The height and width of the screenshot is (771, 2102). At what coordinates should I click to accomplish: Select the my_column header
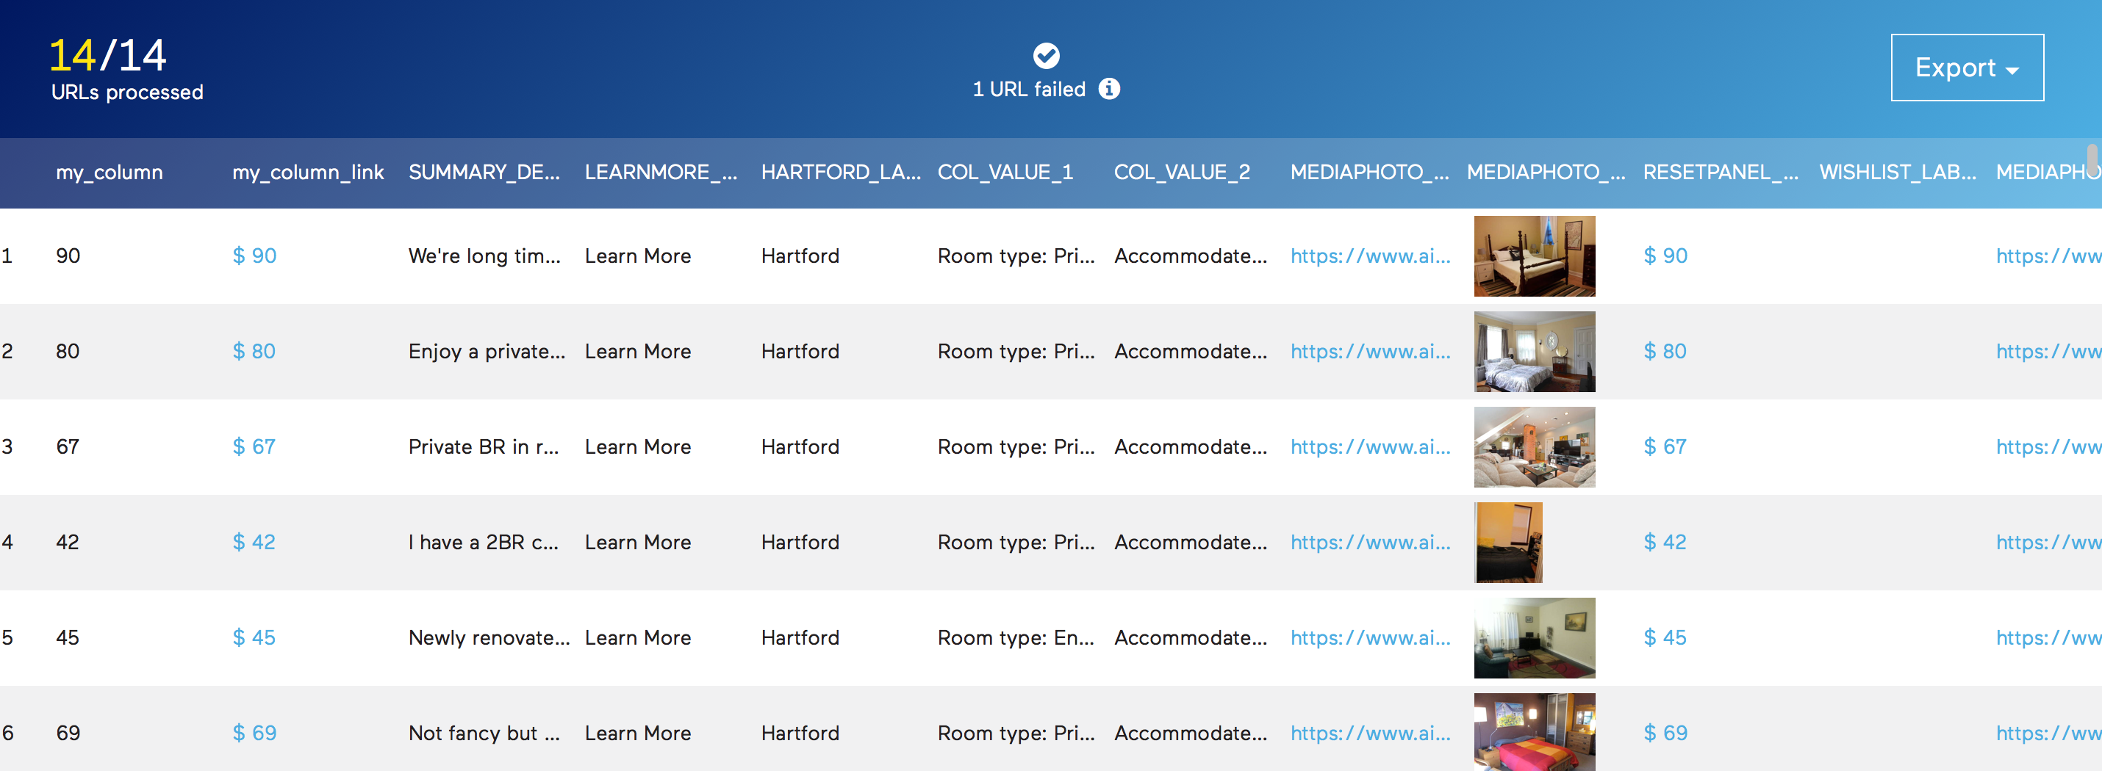[110, 173]
